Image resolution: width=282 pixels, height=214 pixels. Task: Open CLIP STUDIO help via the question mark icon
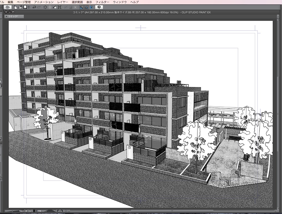pyautogui.click(x=99, y=7)
